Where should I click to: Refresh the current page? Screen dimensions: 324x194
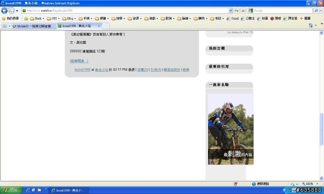click(x=236, y=11)
